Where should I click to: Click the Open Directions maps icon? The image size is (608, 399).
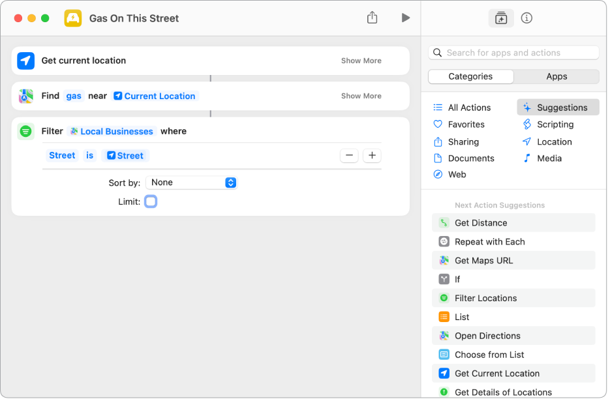pos(444,336)
